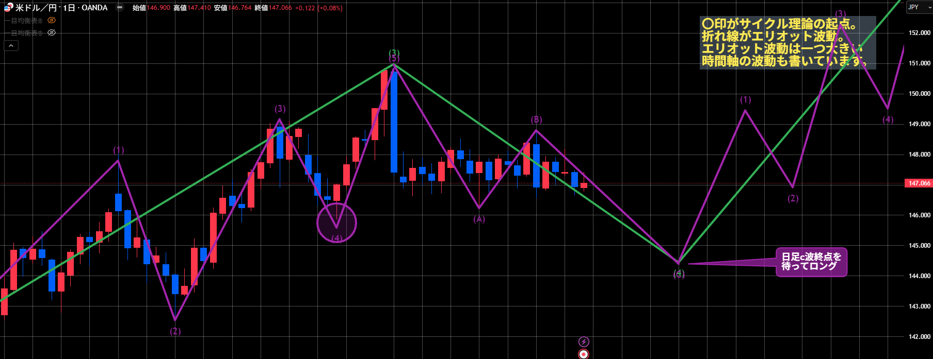
Task: Click the red 147.066 current price label
Action: (919, 183)
